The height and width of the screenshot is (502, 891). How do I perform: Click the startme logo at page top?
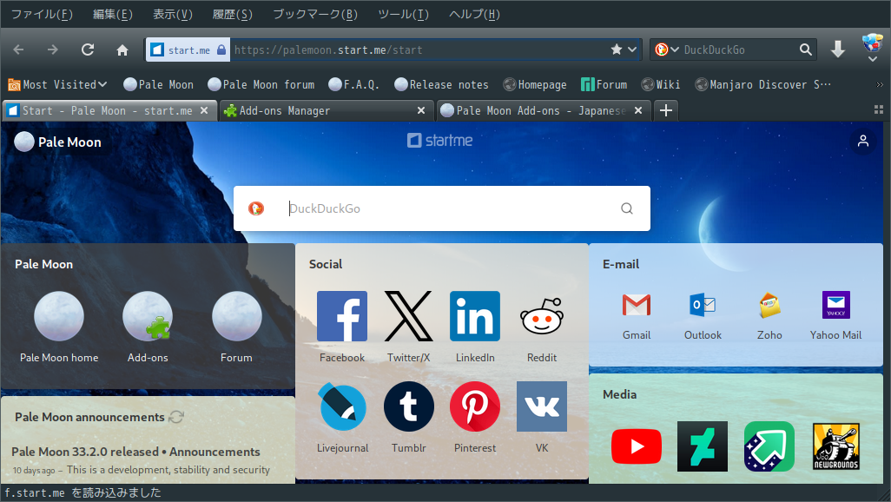pyautogui.click(x=439, y=141)
